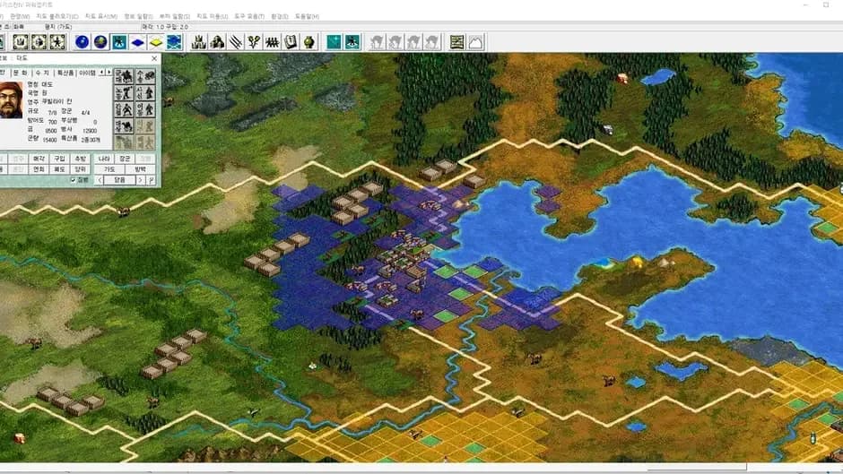Click the mountain outline toolbar icon

[476, 42]
